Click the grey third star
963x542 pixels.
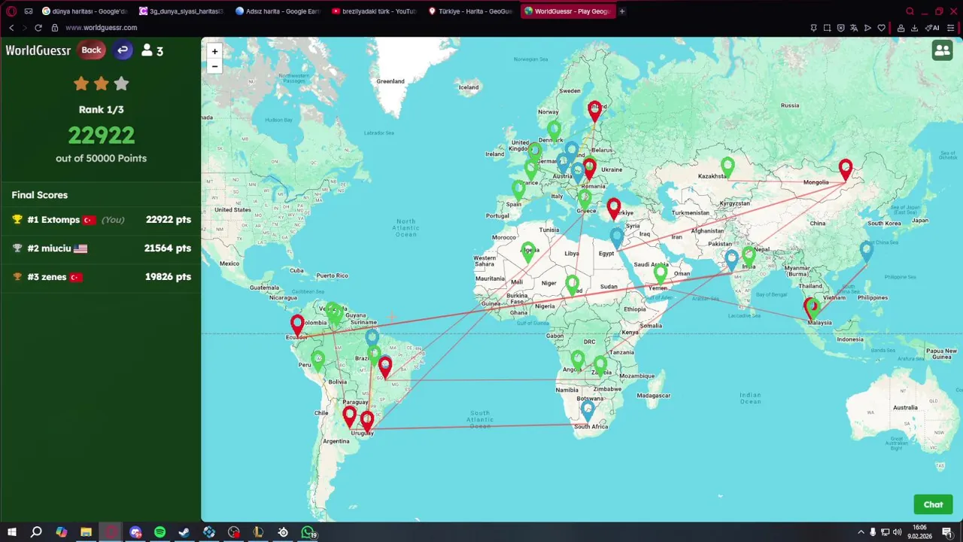point(121,84)
